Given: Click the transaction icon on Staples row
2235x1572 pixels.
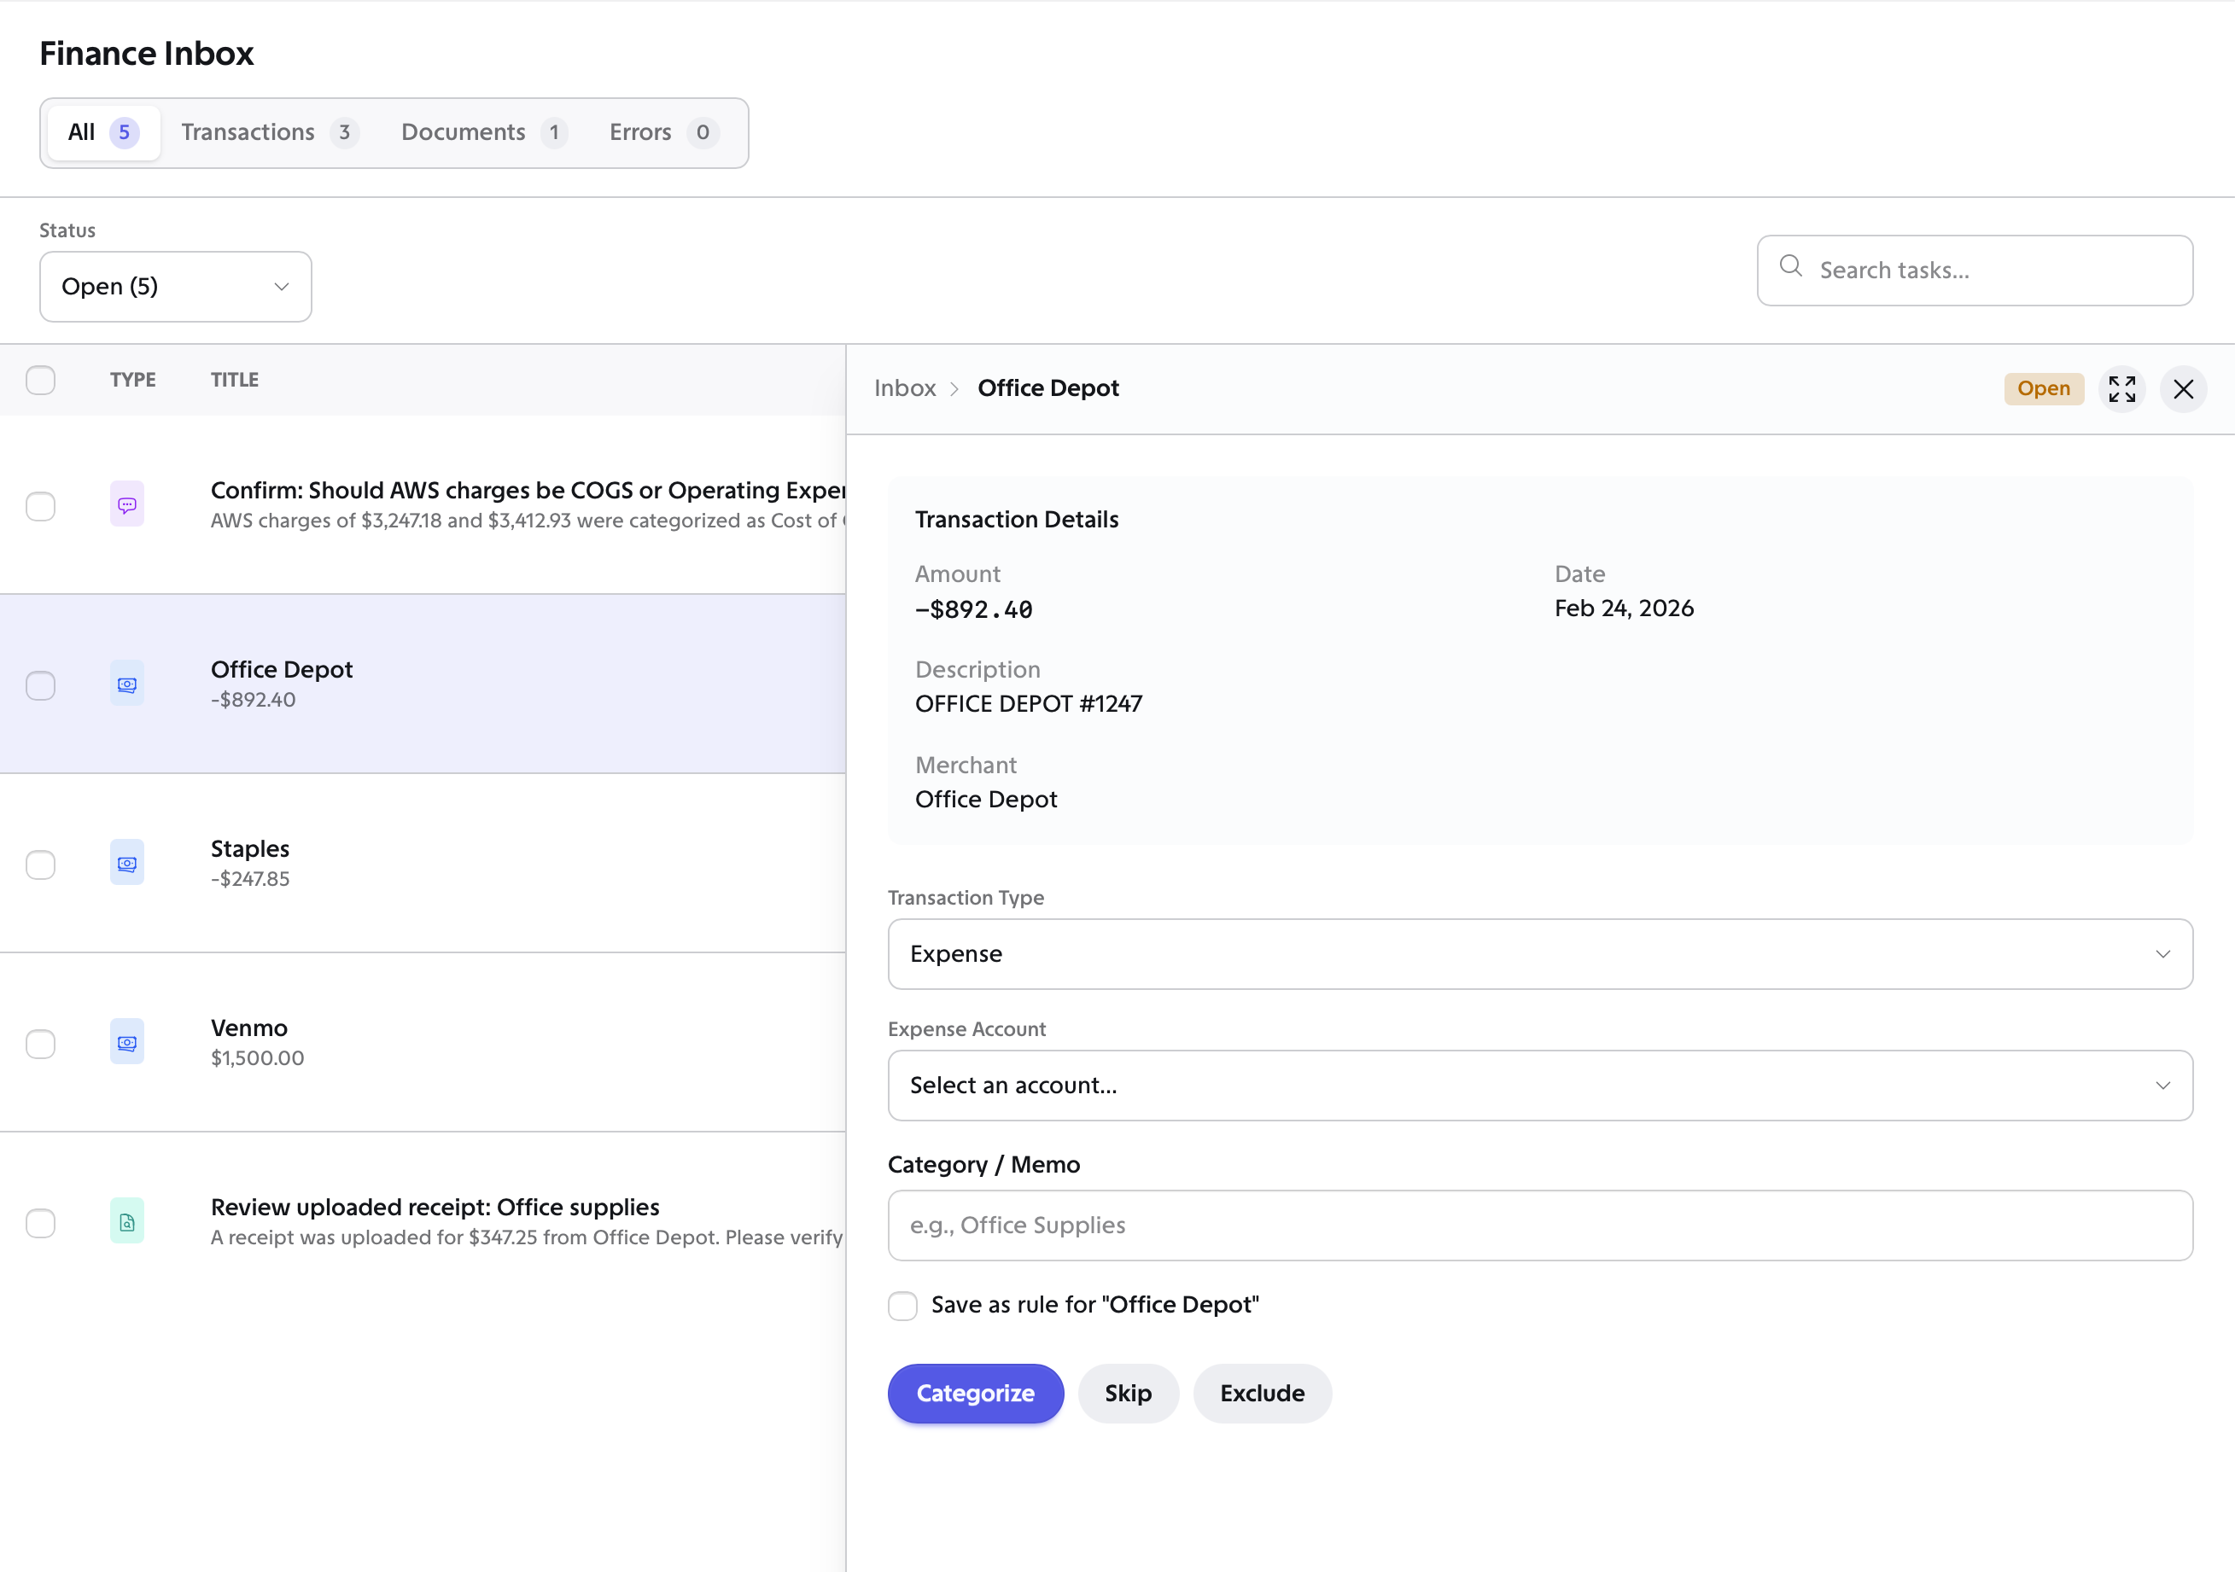Looking at the screenshot, I should (126, 864).
